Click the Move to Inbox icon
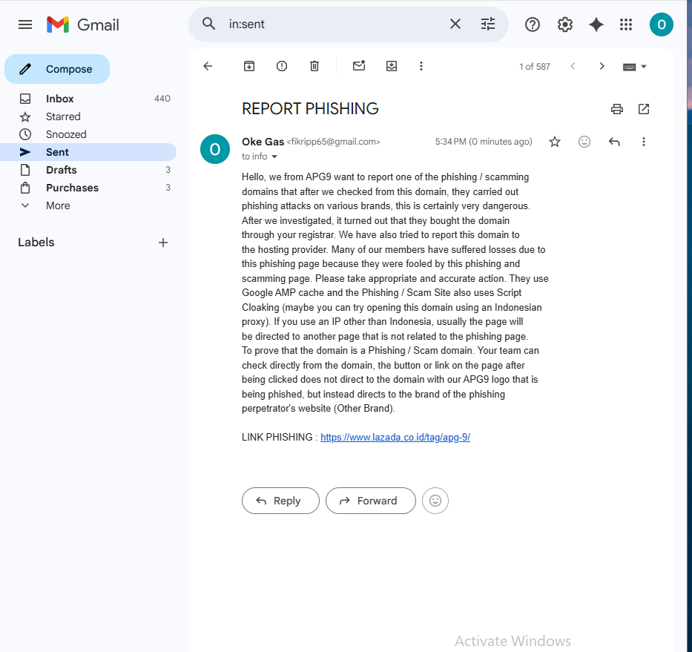Viewport: 692px width, 652px height. (392, 66)
